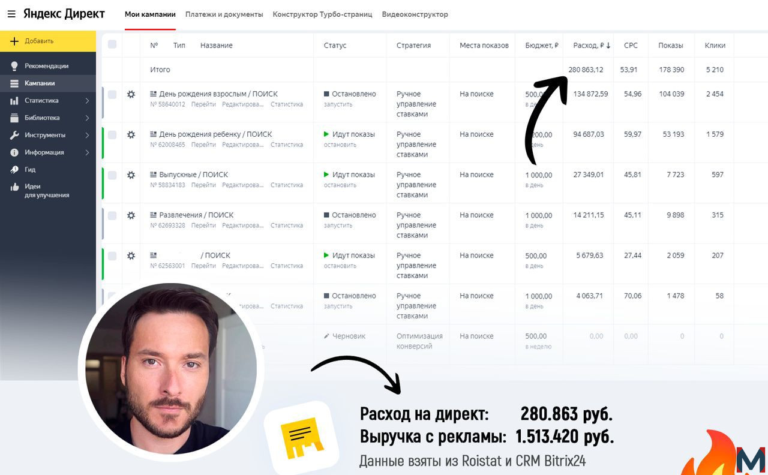Expand the Библиотека sidebar submenu arrow

point(87,118)
